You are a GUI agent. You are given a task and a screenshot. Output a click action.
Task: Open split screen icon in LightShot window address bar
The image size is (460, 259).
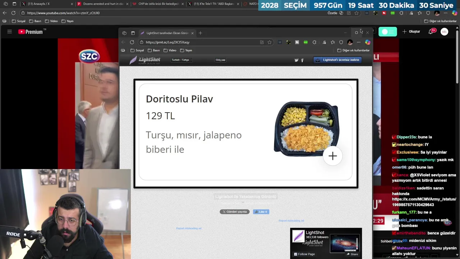pyautogui.click(x=262, y=42)
